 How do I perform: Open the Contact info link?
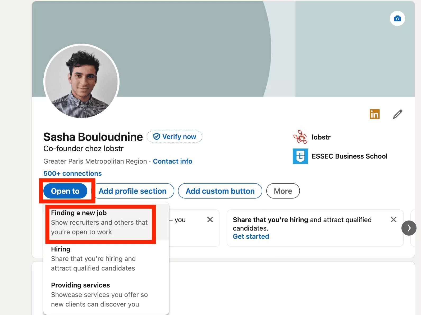point(172,161)
